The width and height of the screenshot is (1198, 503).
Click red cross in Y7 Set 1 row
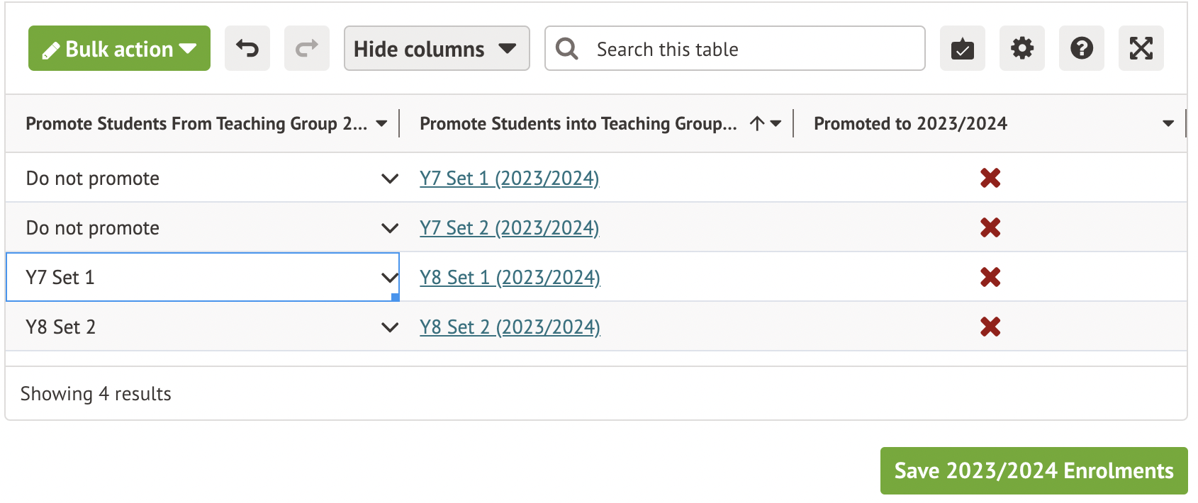coord(990,178)
